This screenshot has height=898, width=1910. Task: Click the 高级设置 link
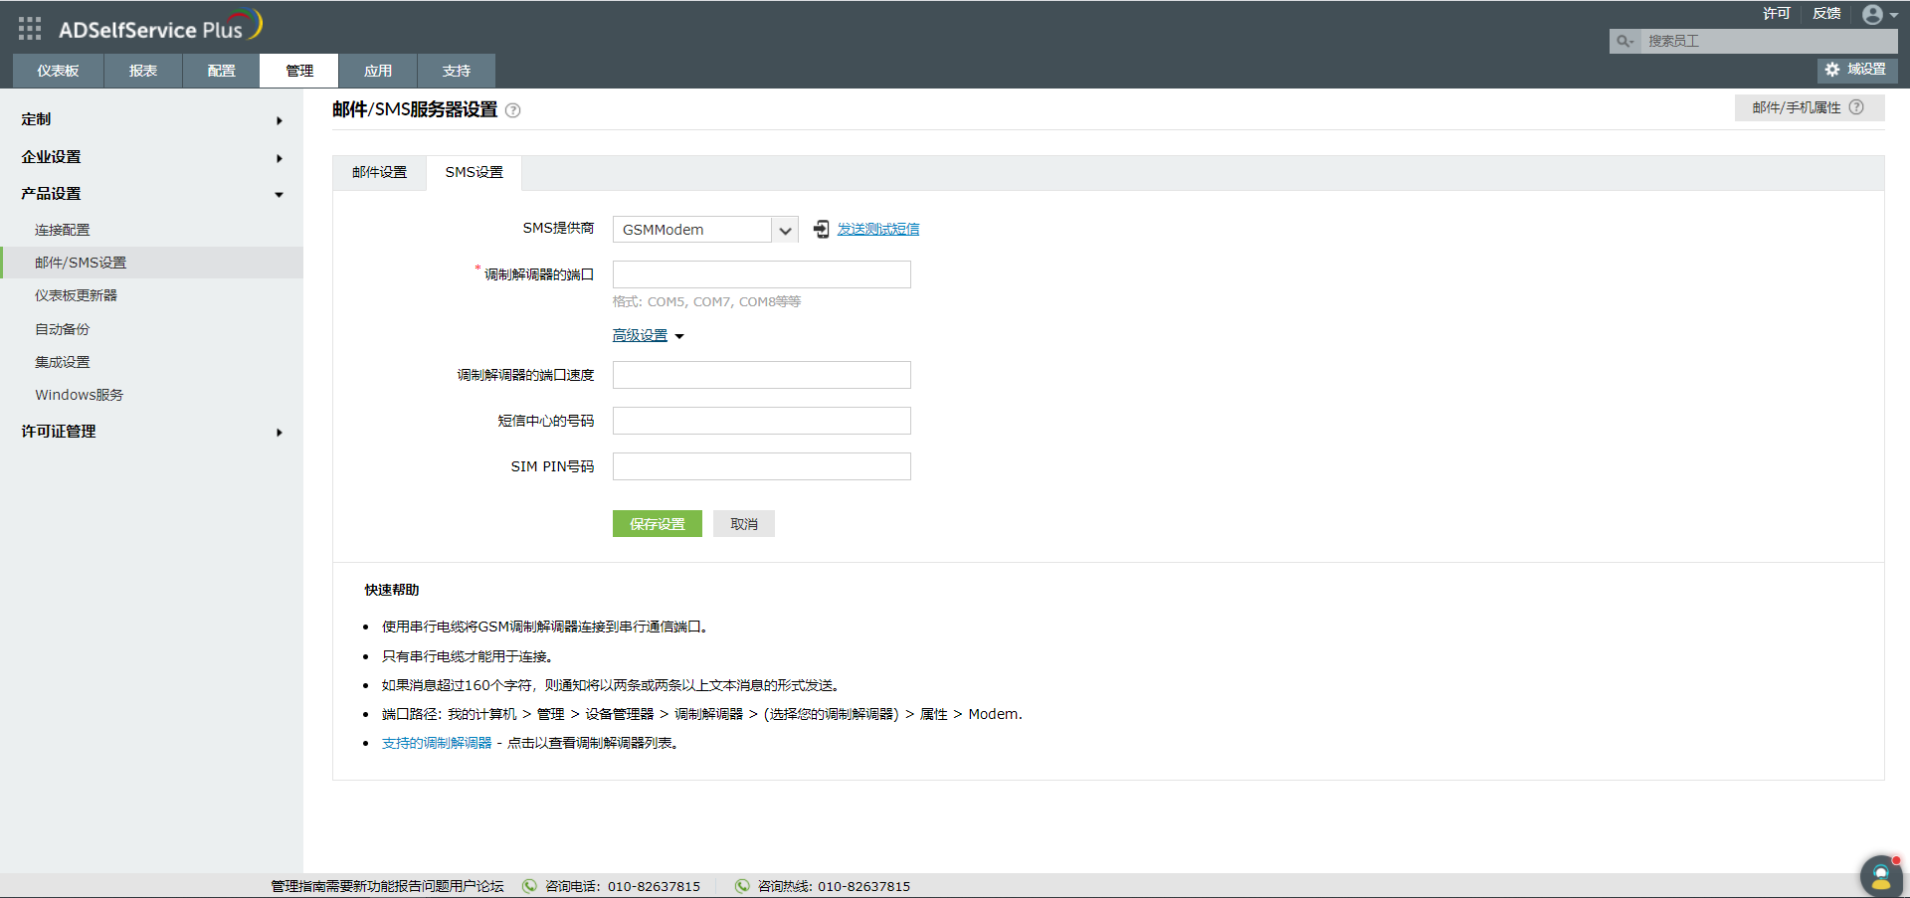(x=640, y=336)
